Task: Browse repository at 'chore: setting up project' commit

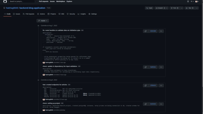Action: 161,104
